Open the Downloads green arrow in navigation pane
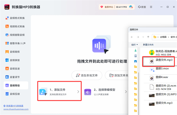The image size is (177, 115). [135, 50]
